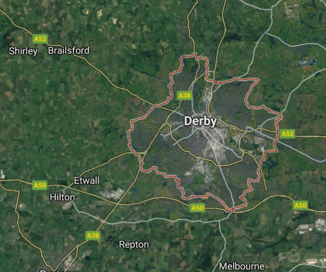Click the A50 and A38 road junction
326x272 pixels.
pyautogui.click(x=117, y=204)
